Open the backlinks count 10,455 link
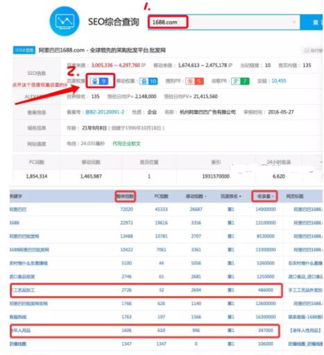Image resolution: width=324 pixels, height=355 pixels. (279, 81)
